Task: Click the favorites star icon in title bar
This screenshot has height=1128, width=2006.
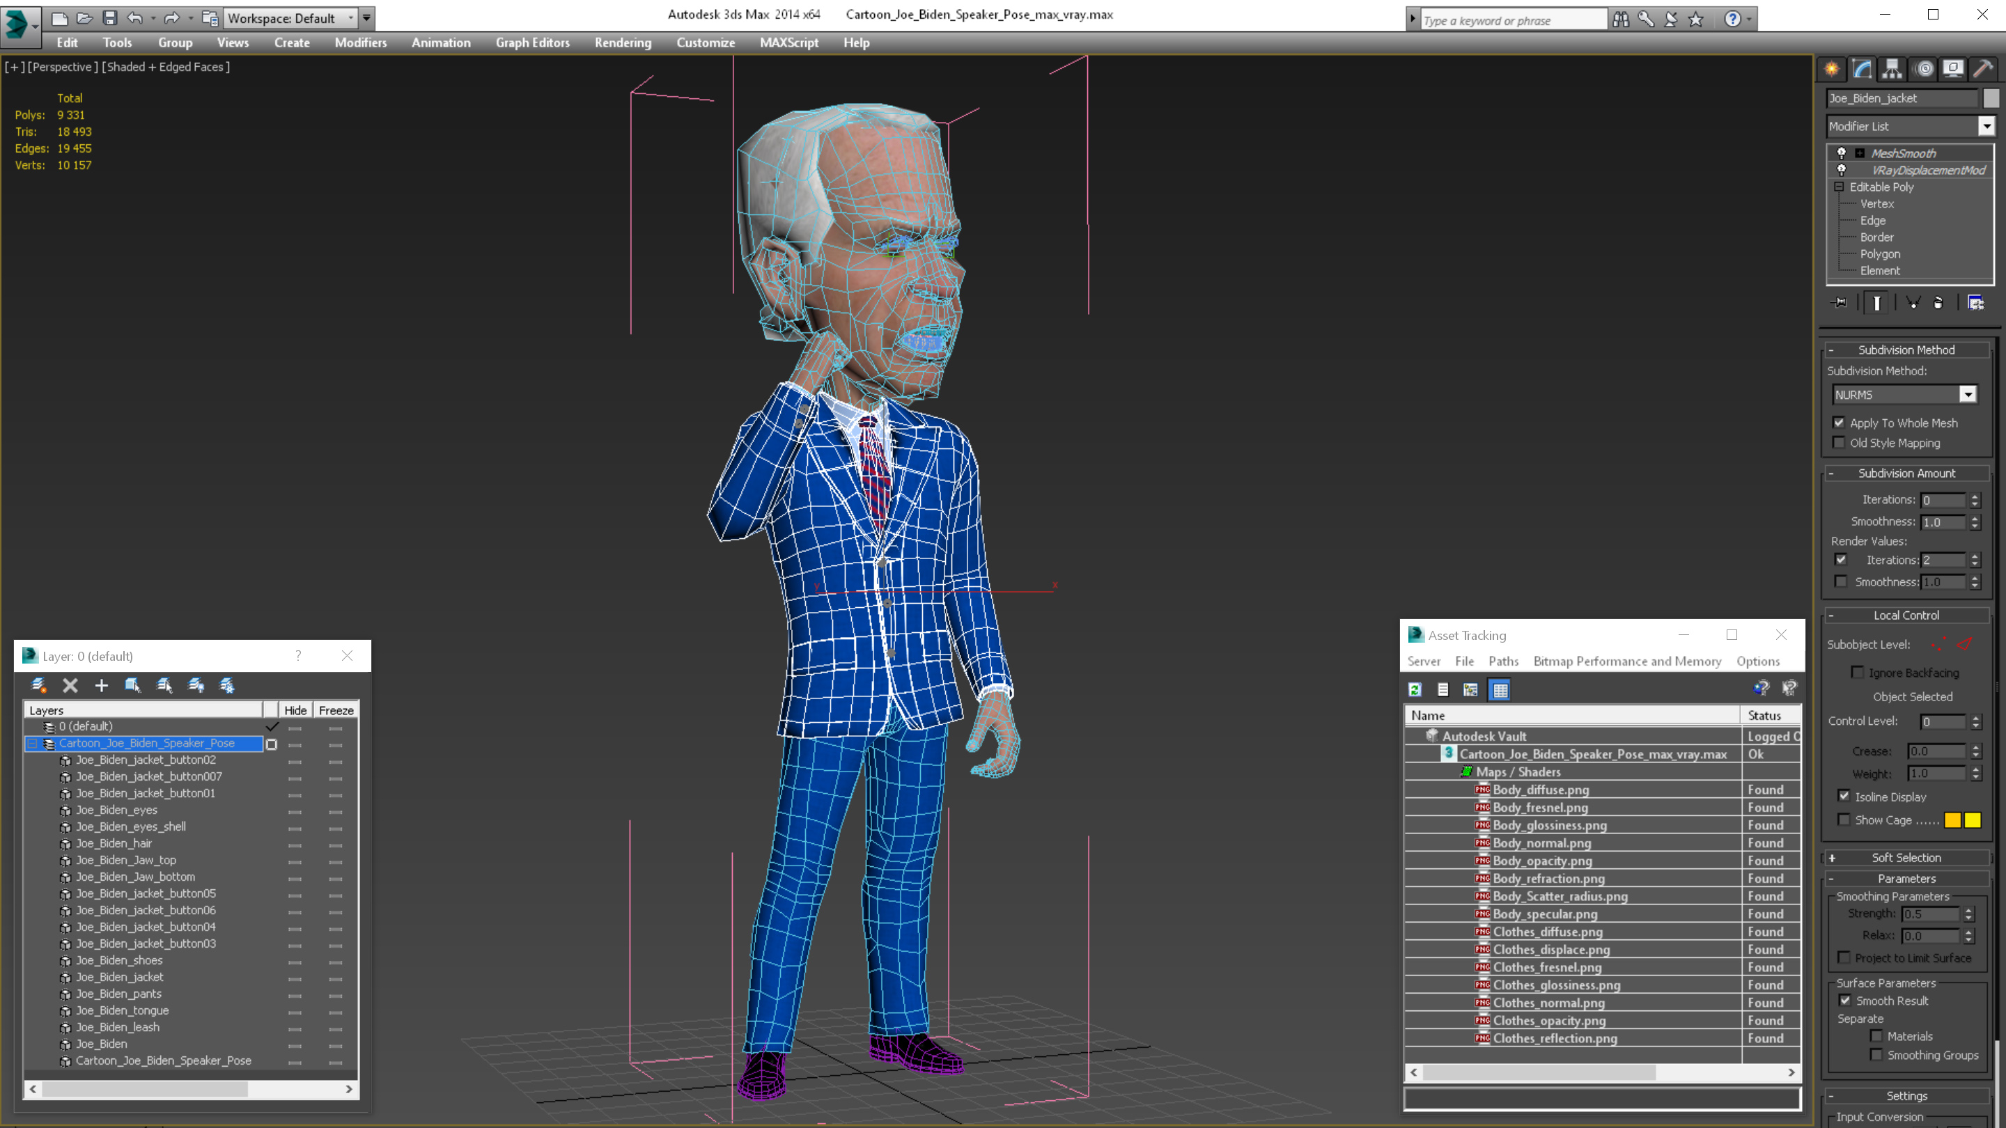Action: [1695, 19]
